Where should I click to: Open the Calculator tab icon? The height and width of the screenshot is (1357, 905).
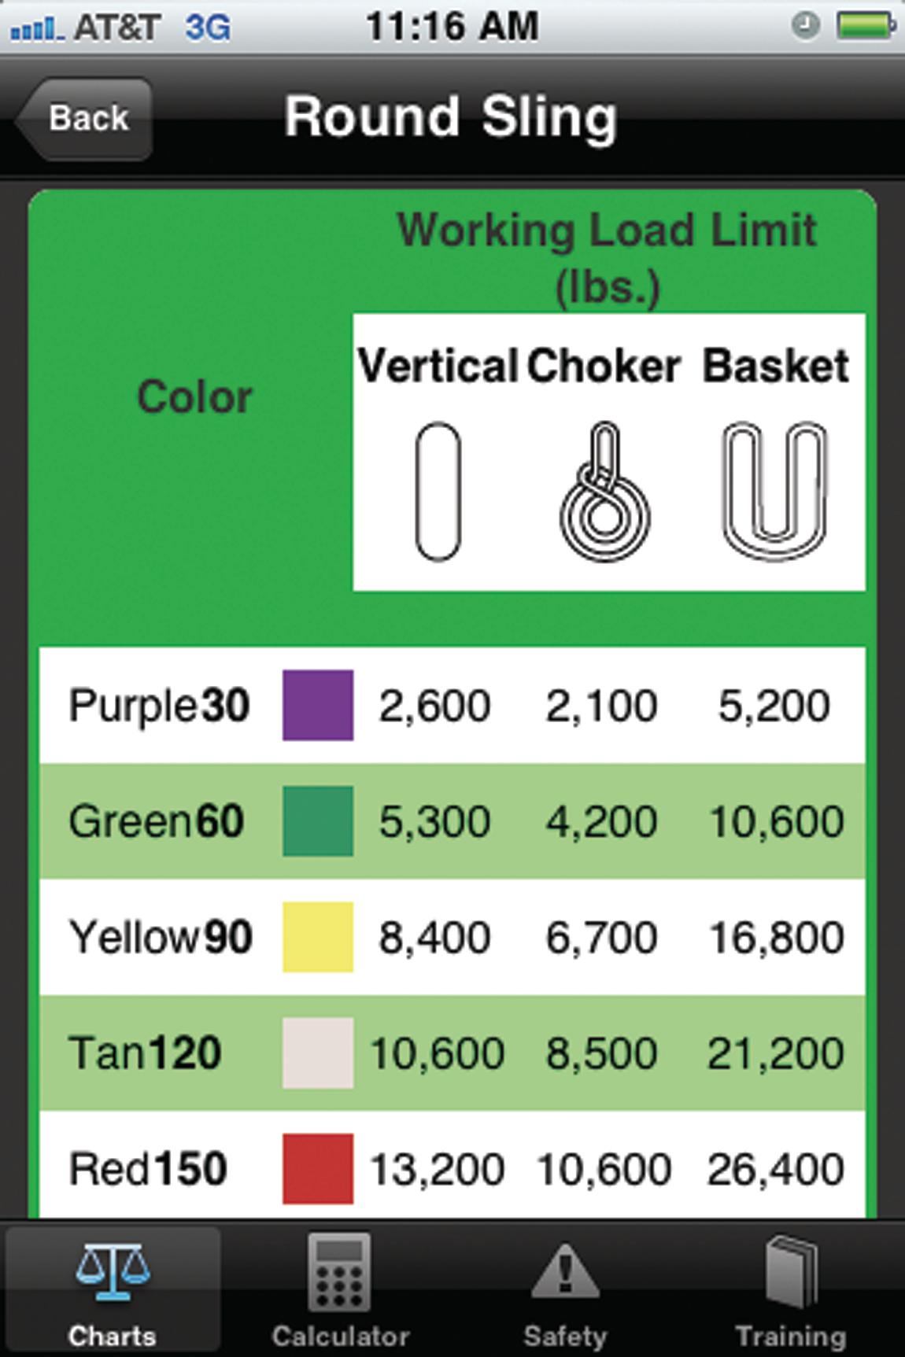pos(339,1272)
